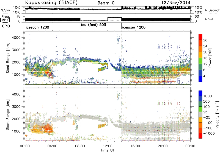Click the '4' tick on Power scale
The height and width of the screenshot is (152, 220).
click(x=204, y=76)
